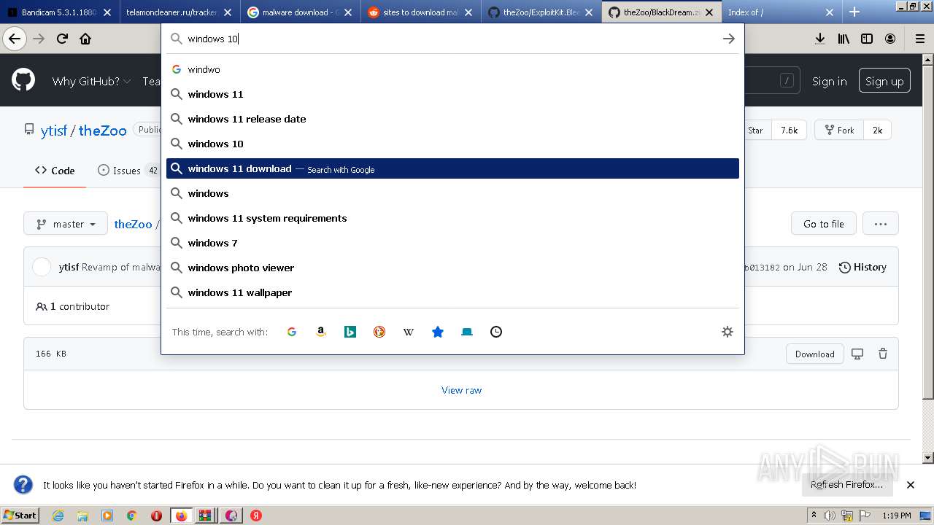
Task: Launch Internet Explorer from taskbar
Action: (58, 516)
